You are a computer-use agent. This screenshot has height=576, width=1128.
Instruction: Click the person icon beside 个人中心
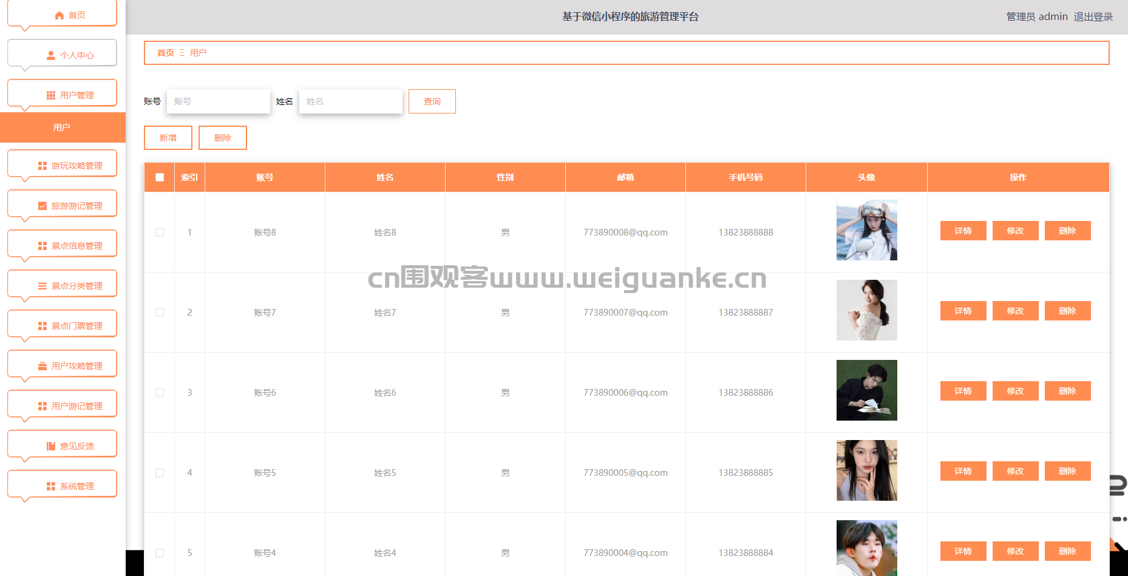click(x=51, y=55)
